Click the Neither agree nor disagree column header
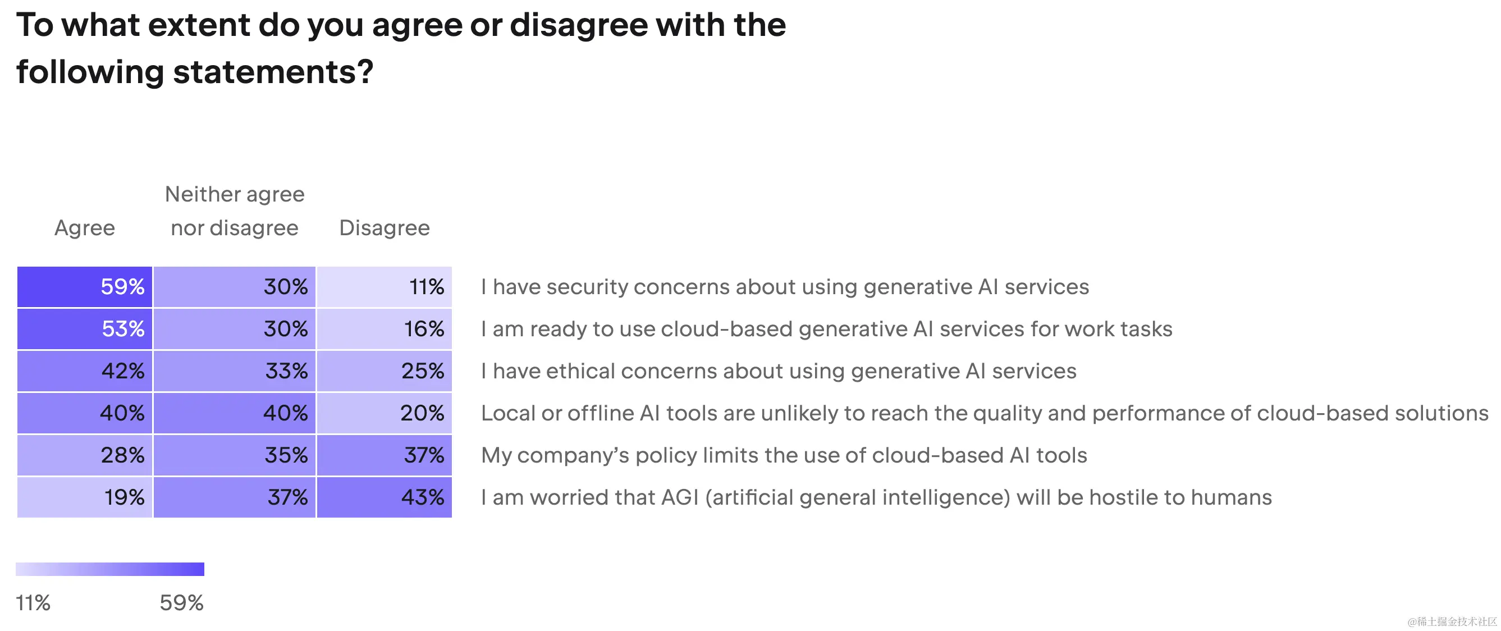The width and height of the screenshot is (1501, 631). tap(234, 211)
